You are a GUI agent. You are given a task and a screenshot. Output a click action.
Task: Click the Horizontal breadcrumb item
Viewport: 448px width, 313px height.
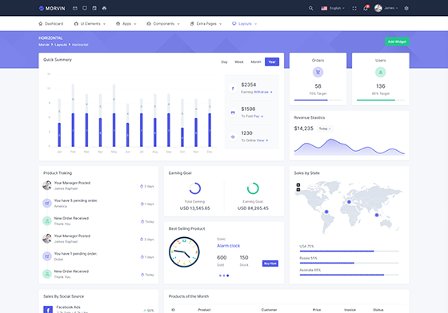coord(80,45)
